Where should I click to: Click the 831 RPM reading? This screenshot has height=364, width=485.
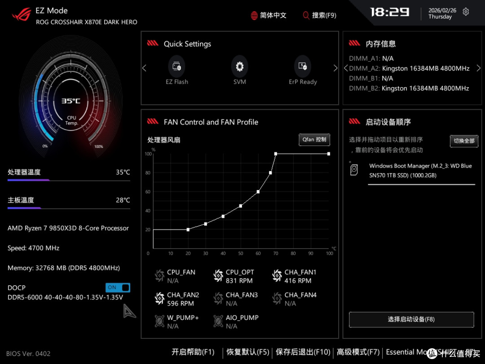[x=239, y=281]
